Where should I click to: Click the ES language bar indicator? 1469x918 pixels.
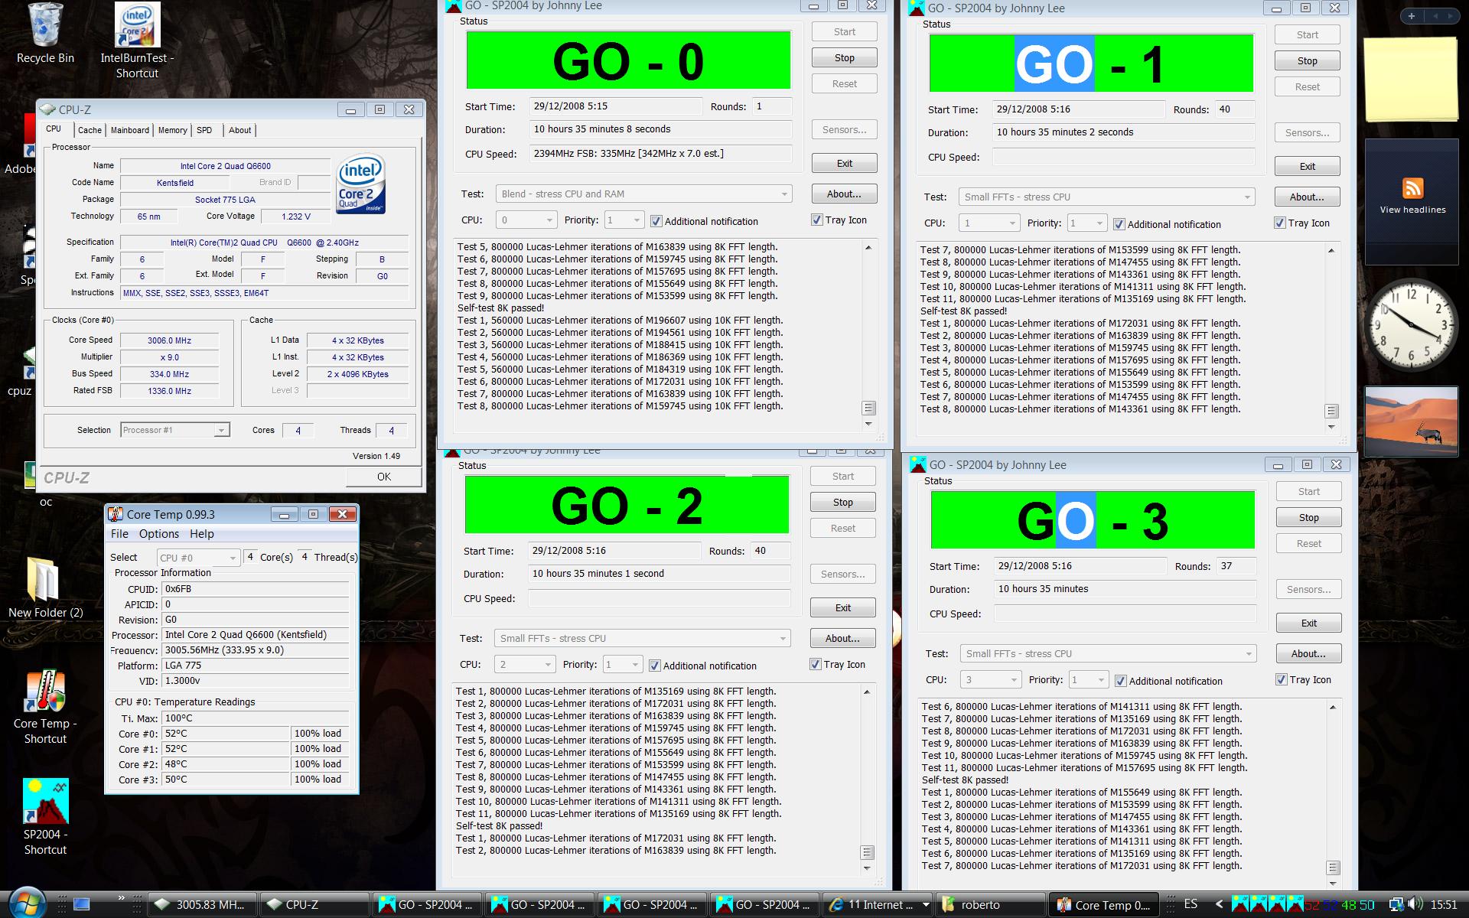tap(1191, 904)
